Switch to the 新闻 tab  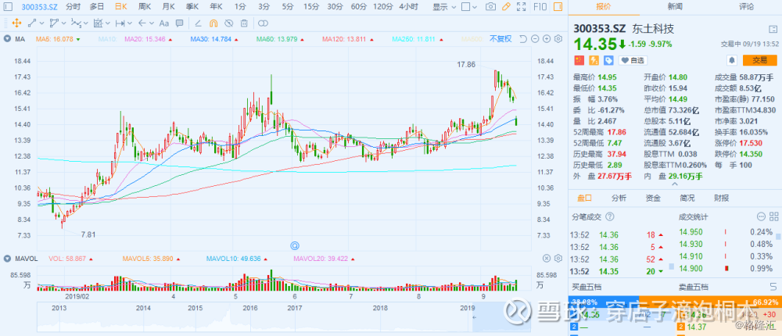[x=674, y=6]
